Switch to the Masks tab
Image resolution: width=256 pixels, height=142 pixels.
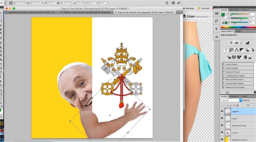[x=238, y=31]
